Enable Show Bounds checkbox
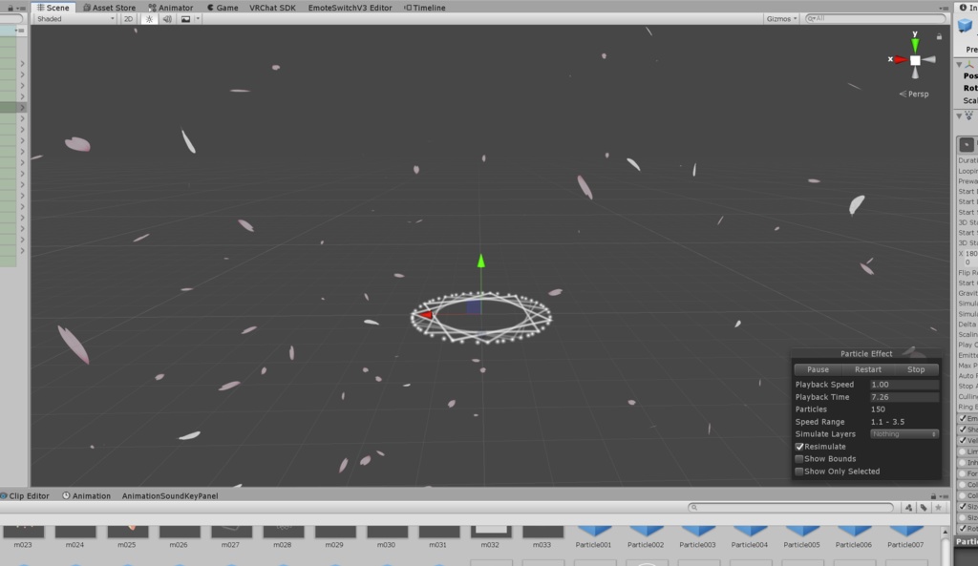Screen dimensions: 978x566 point(799,459)
